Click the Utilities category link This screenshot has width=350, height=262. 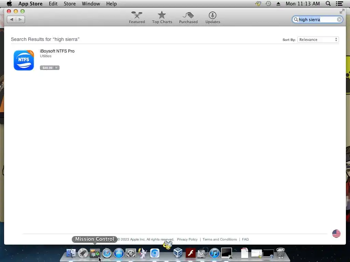click(45, 56)
